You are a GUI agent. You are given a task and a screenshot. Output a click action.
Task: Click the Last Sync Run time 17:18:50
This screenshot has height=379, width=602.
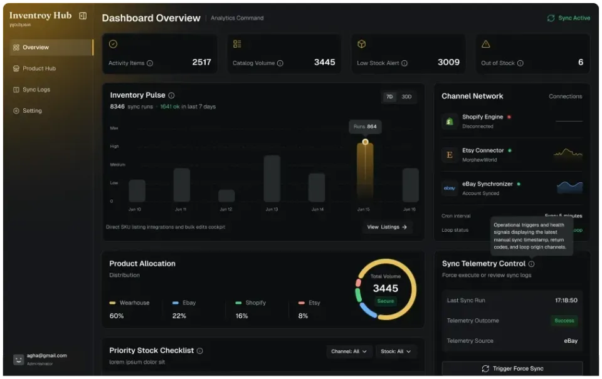(x=566, y=300)
